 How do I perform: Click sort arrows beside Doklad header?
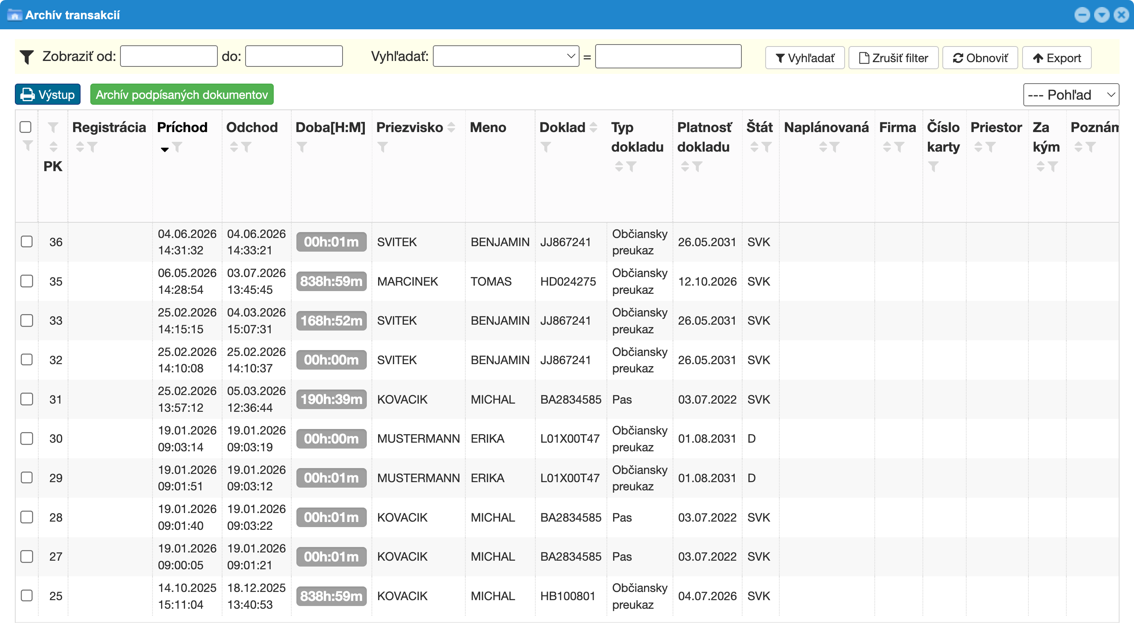[x=594, y=127]
